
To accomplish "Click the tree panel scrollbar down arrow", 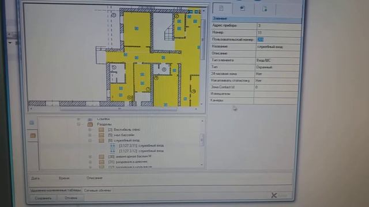I will pos(202,164).
